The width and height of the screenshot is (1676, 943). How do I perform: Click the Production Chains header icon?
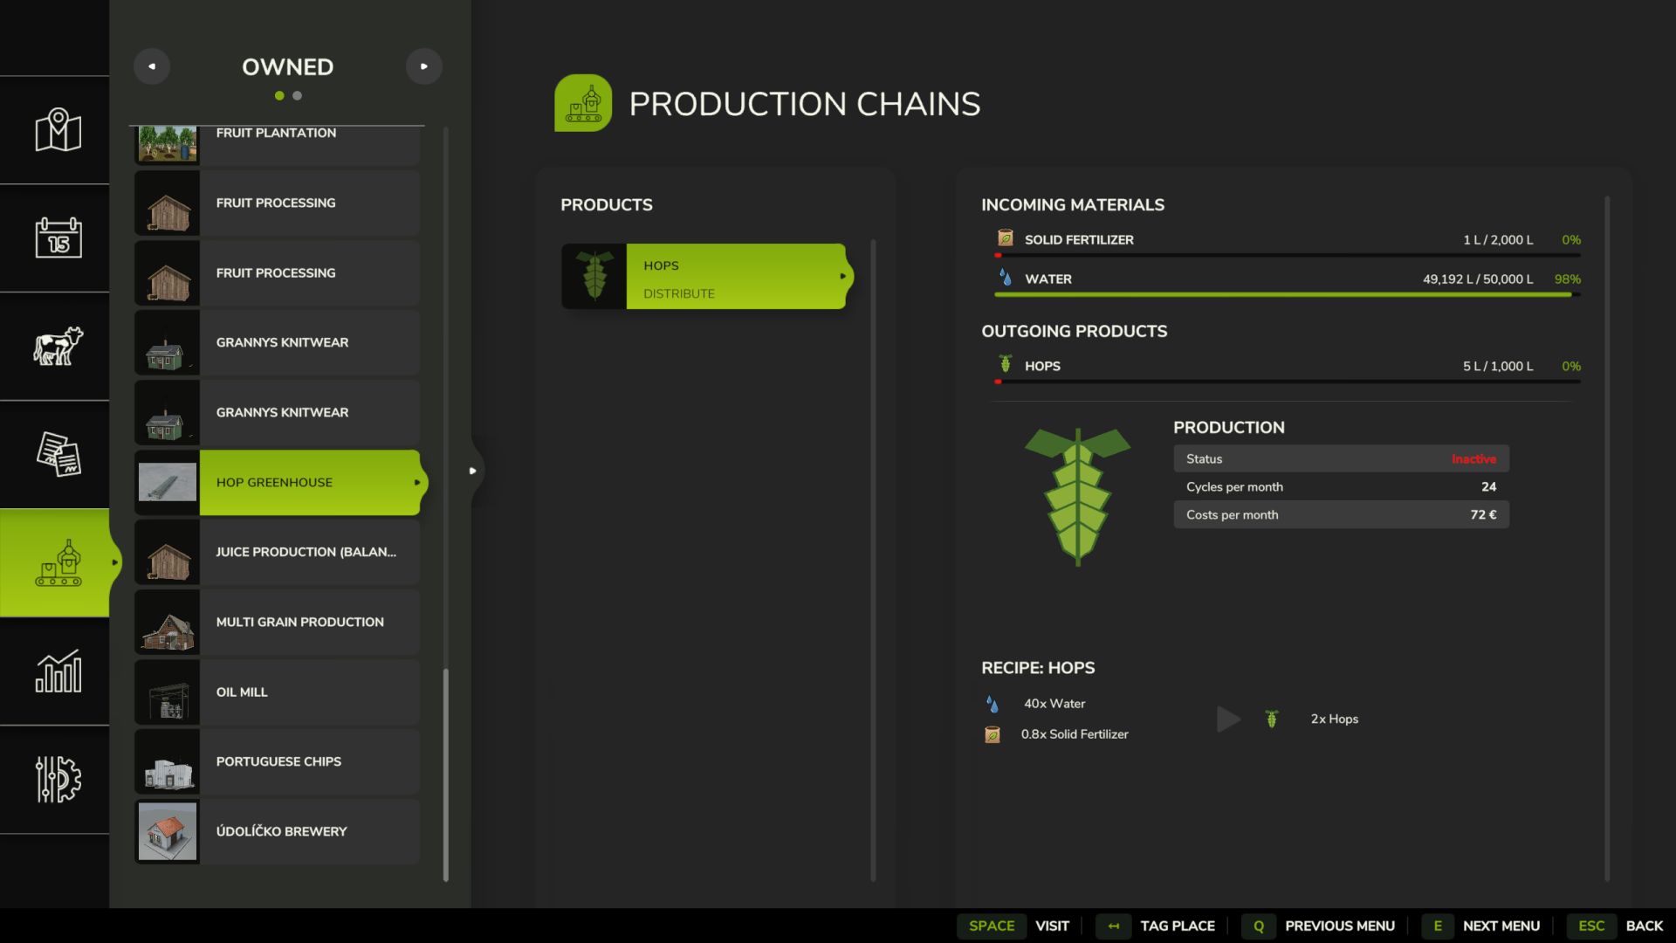(x=583, y=103)
